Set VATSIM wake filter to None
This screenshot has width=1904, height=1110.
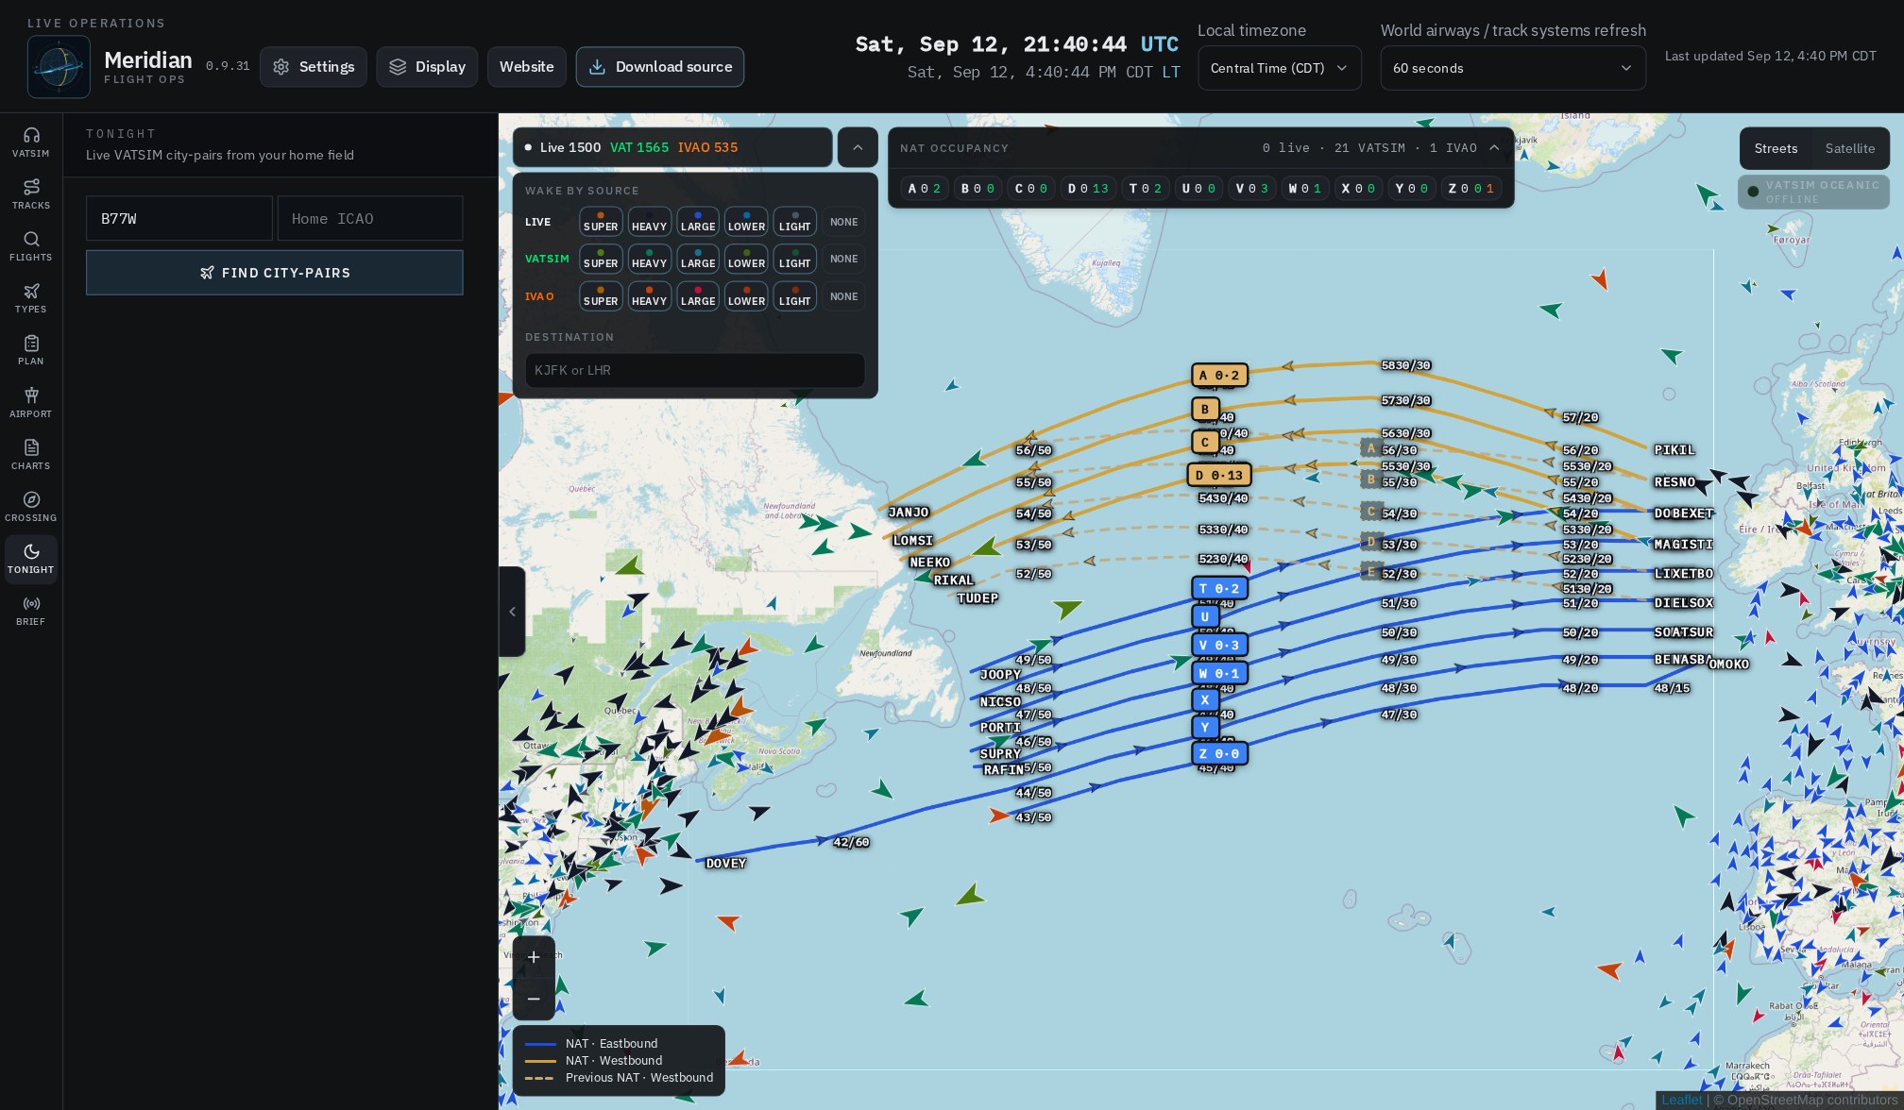pyautogui.click(x=844, y=259)
